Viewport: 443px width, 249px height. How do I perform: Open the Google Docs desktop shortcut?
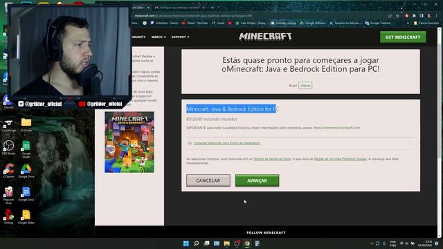click(26, 194)
